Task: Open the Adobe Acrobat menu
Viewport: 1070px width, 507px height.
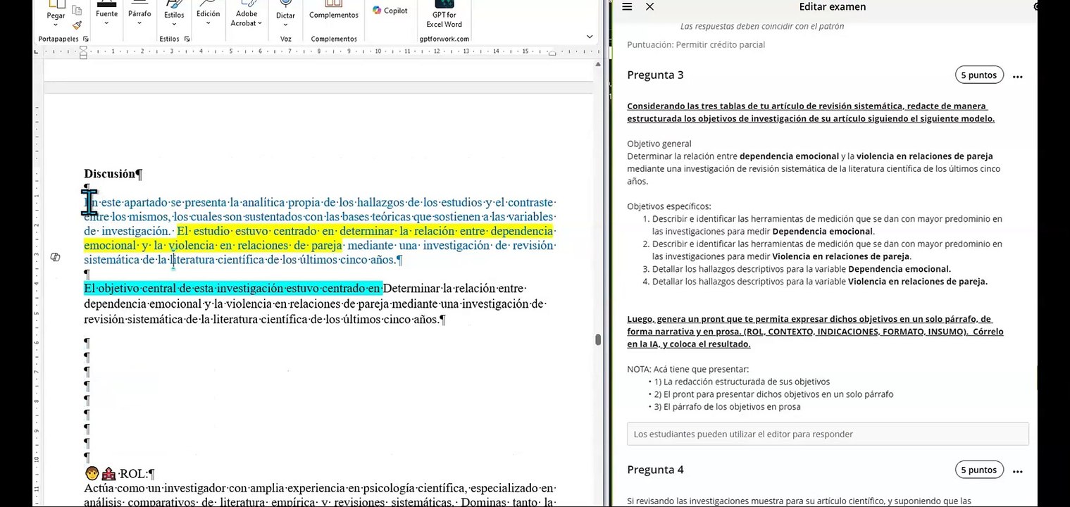Action: click(x=247, y=18)
